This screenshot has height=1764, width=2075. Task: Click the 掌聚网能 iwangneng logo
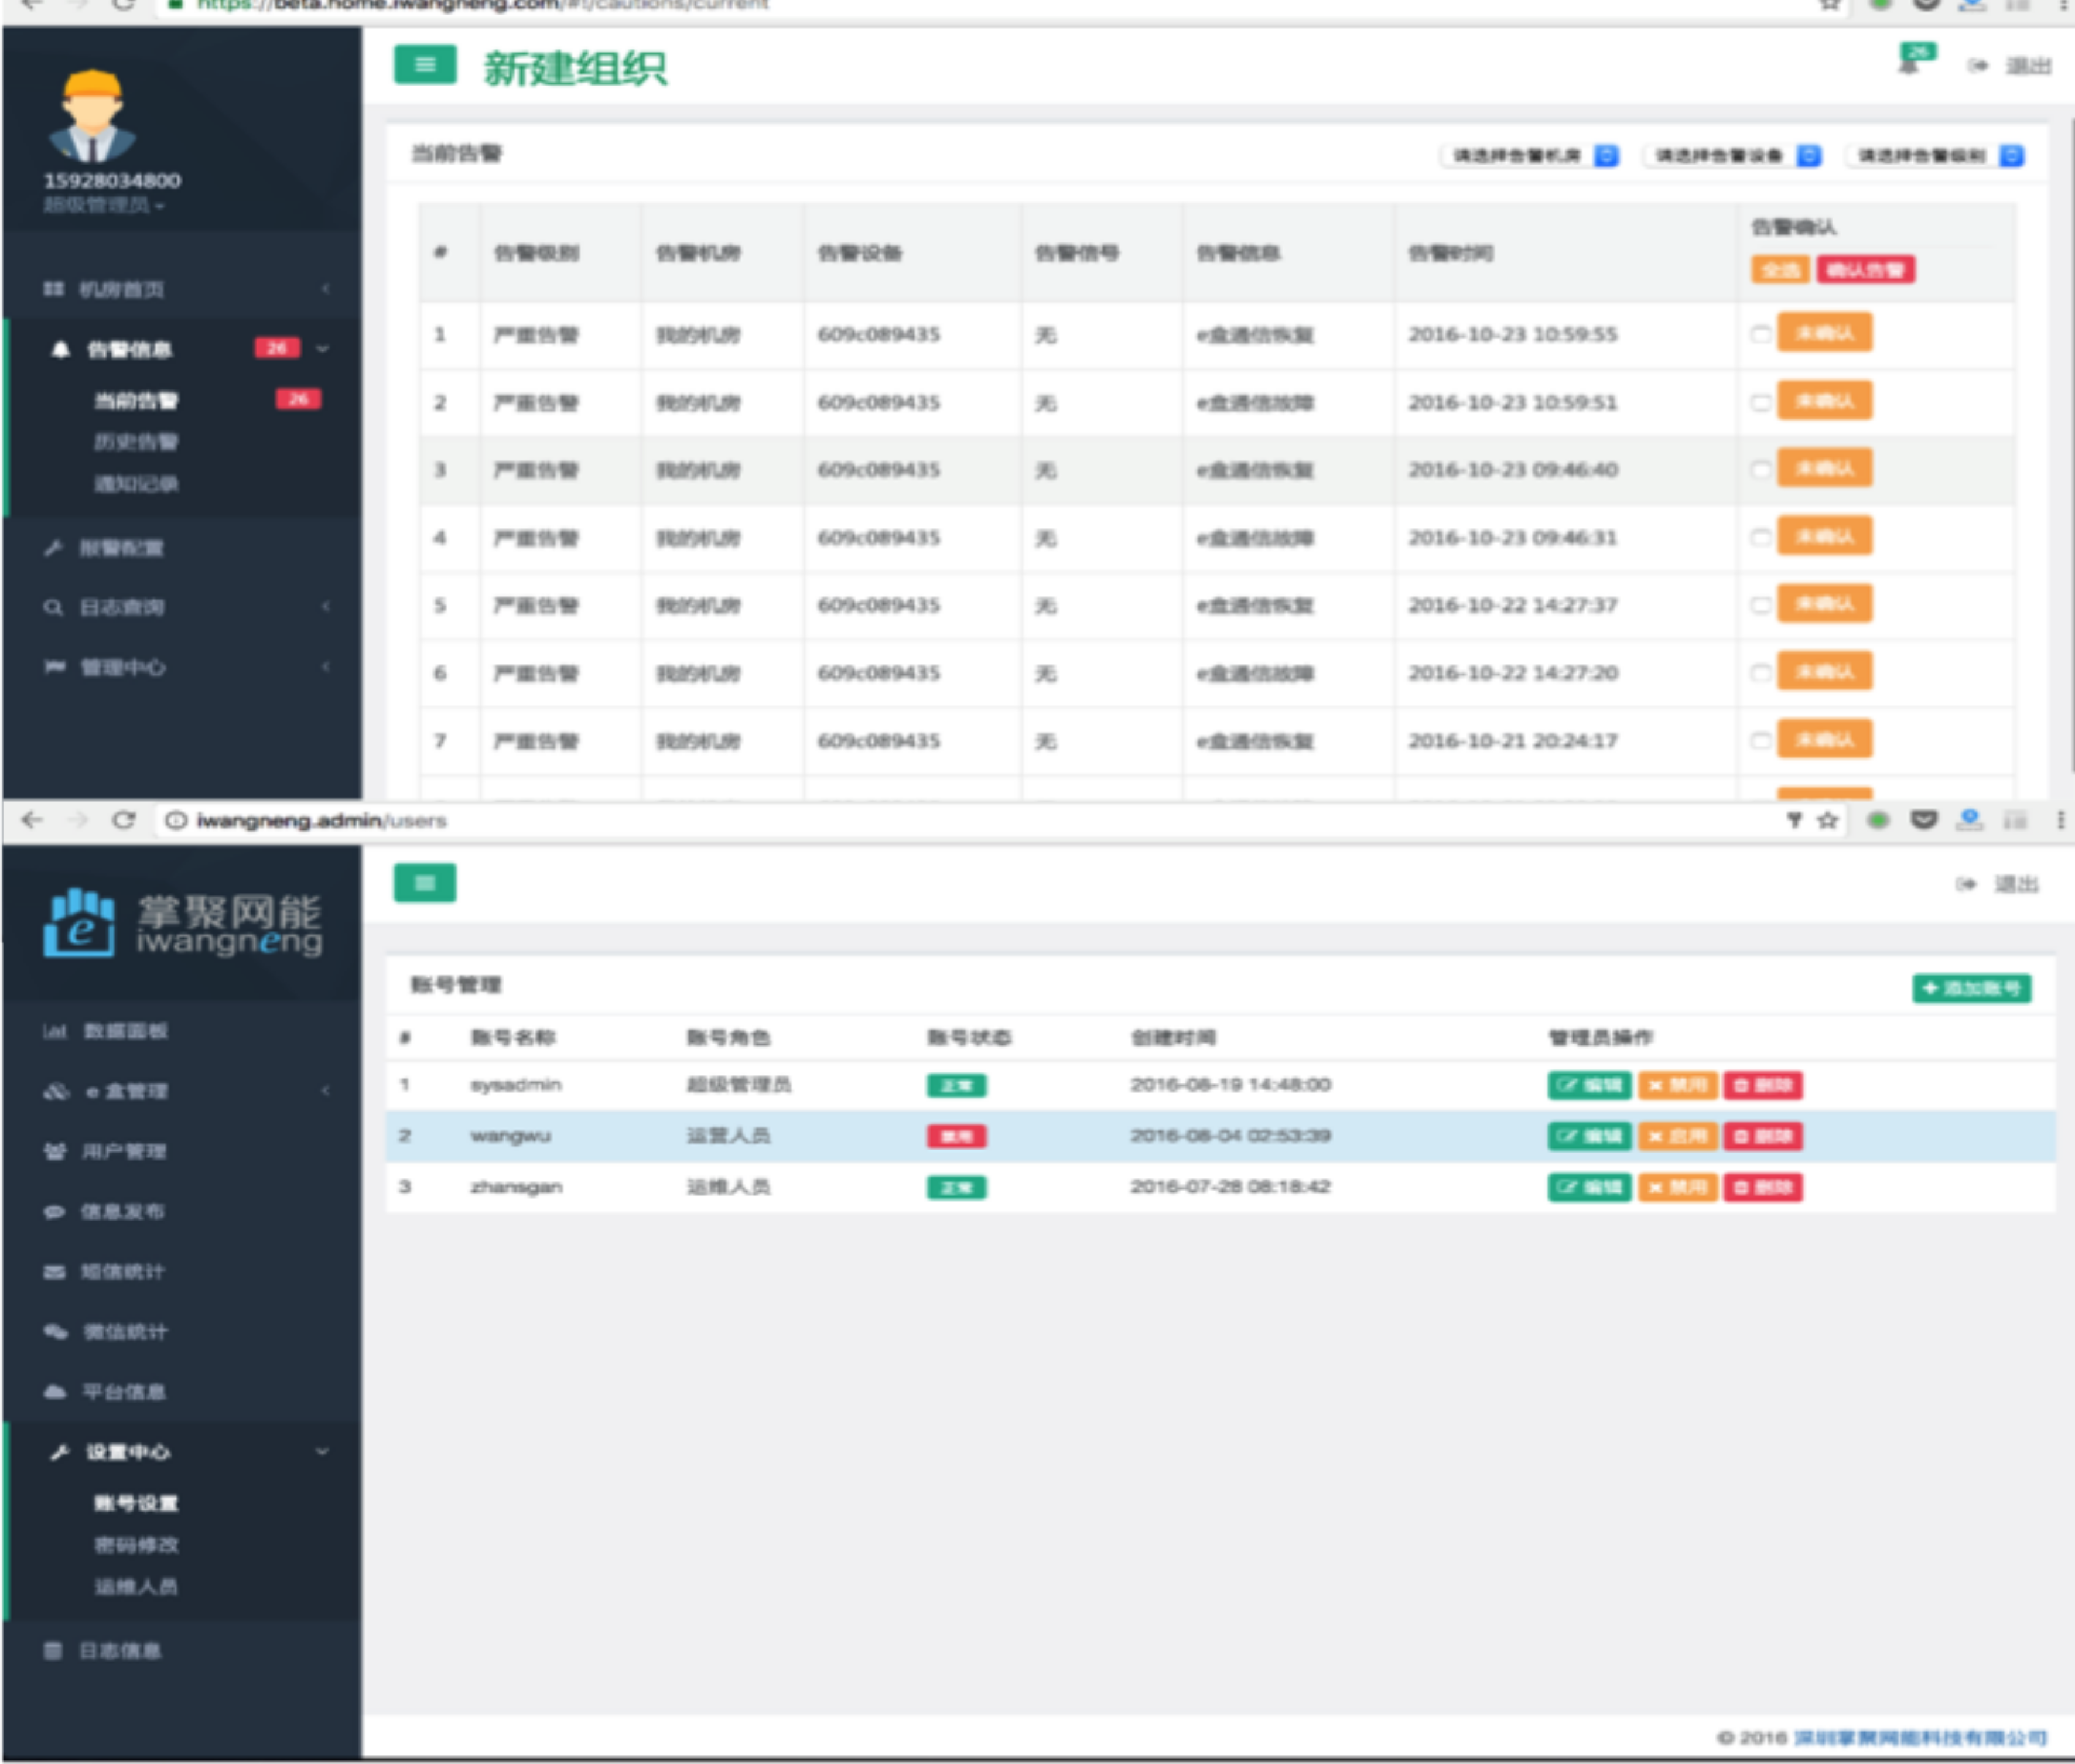[183, 922]
